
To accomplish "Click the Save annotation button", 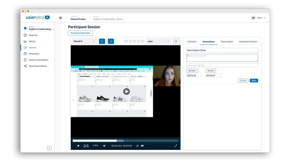I will pos(254,80).
